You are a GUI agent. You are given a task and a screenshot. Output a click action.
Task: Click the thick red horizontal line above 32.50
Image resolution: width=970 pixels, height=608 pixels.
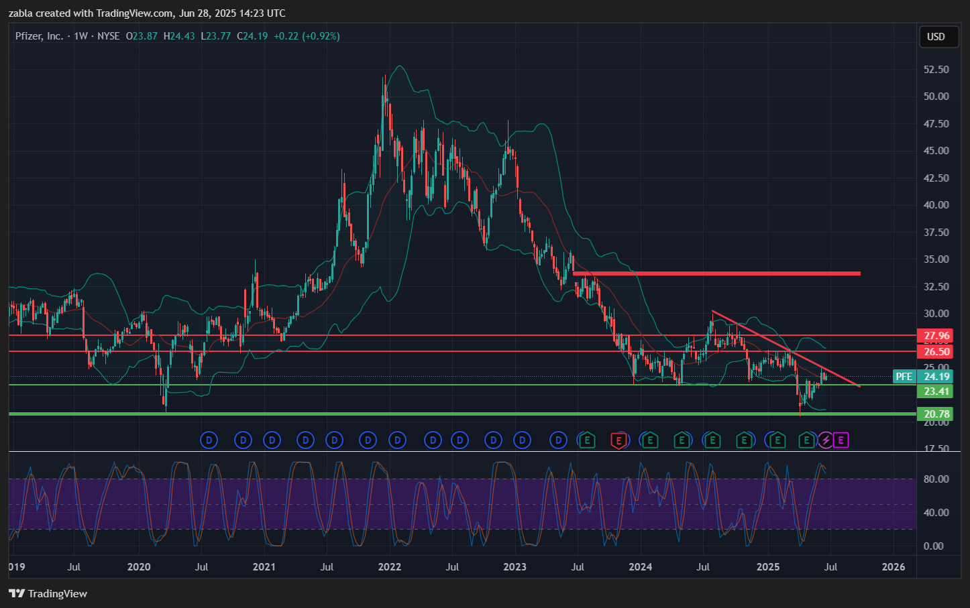pos(716,273)
